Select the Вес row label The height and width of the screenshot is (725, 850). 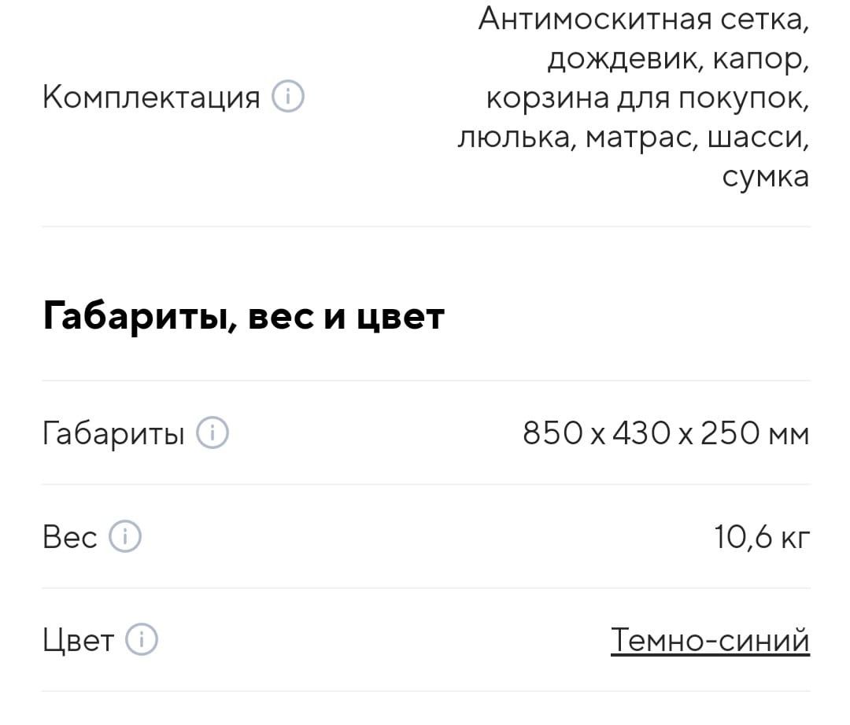coord(69,537)
